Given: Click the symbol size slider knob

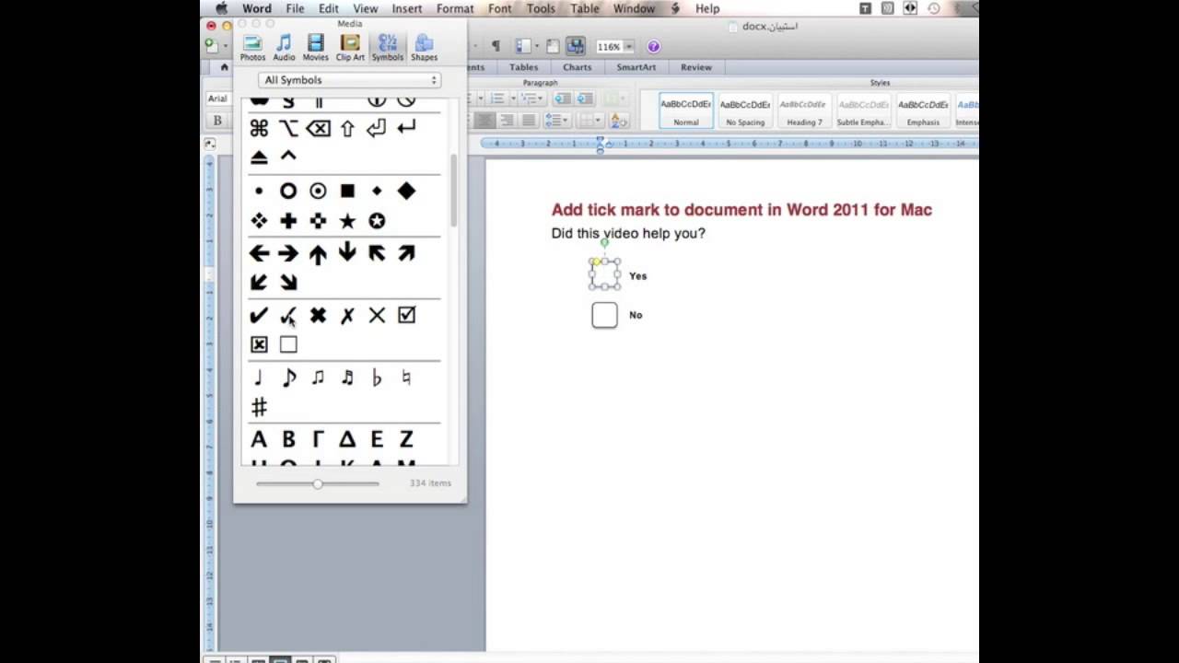Looking at the screenshot, I should [x=318, y=483].
